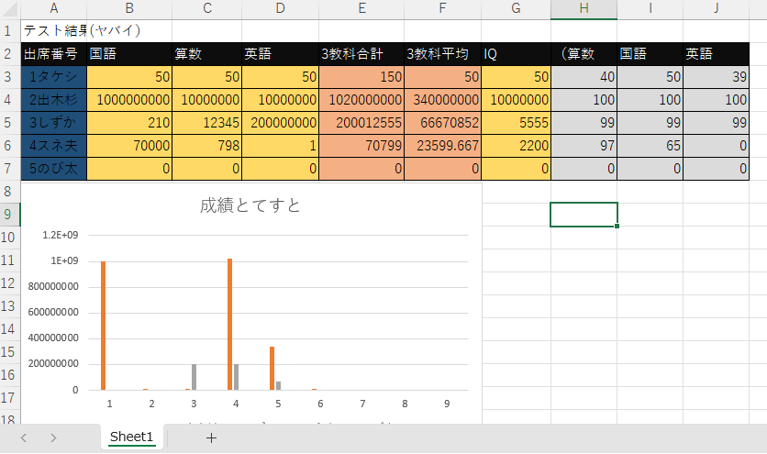This screenshot has width=767, height=454.
Task: Select row 5 header
Action: click(x=10, y=123)
